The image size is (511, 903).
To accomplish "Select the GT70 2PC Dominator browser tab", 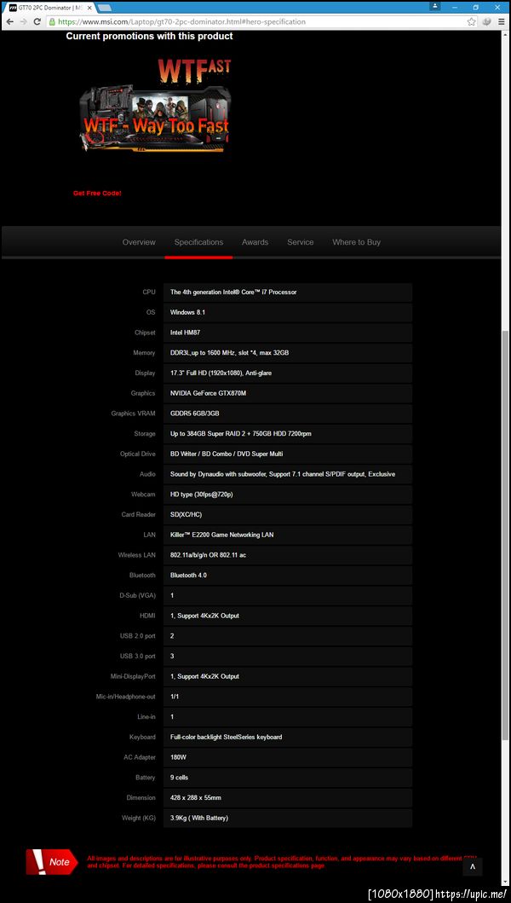I will tap(50, 8).
